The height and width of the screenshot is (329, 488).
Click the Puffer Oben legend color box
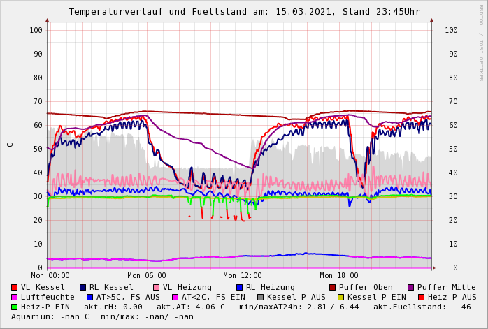(333, 287)
